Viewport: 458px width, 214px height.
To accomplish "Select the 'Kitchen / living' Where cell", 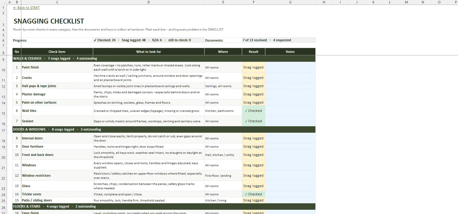I will [x=223, y=200].
